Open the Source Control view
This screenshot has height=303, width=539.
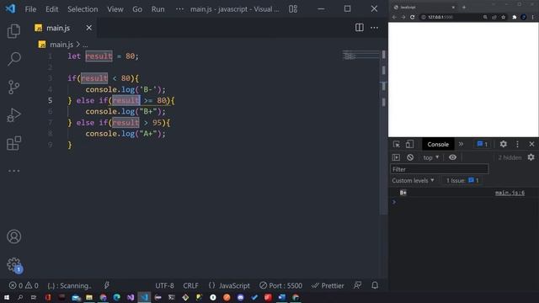[13, 87]
